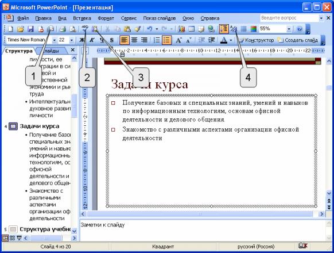Center-align the text
Viewport: 334px width, 253px height.
pyautogui.click(x=134, y=40)
